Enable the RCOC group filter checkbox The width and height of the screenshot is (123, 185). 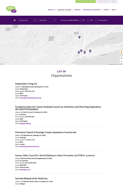(88, 20)
